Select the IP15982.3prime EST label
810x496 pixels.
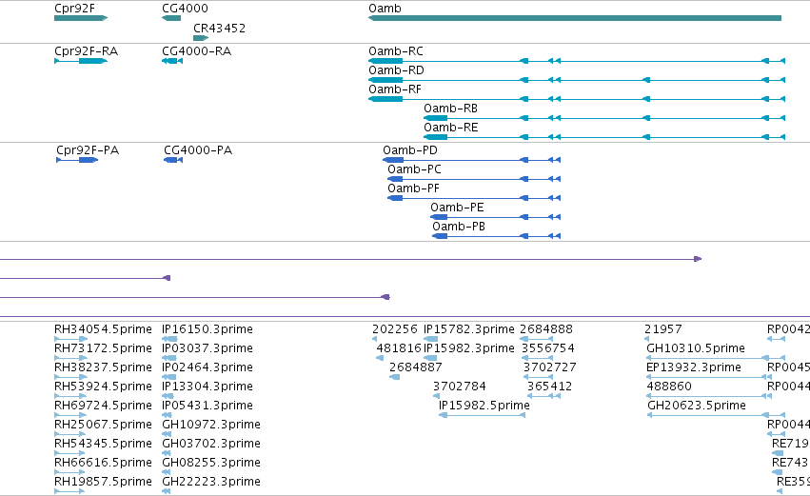(469, 348)
